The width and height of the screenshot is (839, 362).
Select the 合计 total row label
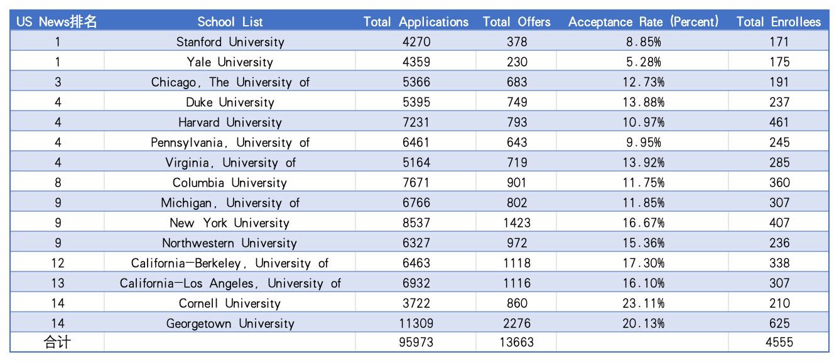tap(57, 343)
